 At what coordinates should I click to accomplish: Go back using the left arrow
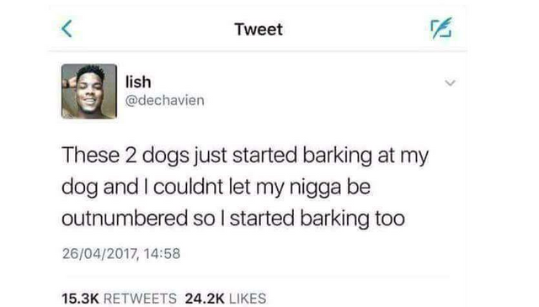tap(67, 29)
